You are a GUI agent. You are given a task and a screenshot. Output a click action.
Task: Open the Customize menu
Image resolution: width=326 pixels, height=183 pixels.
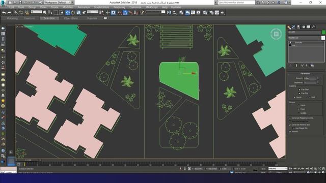point(135,7)
